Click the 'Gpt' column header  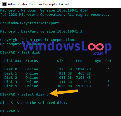[x=108, y=61]
